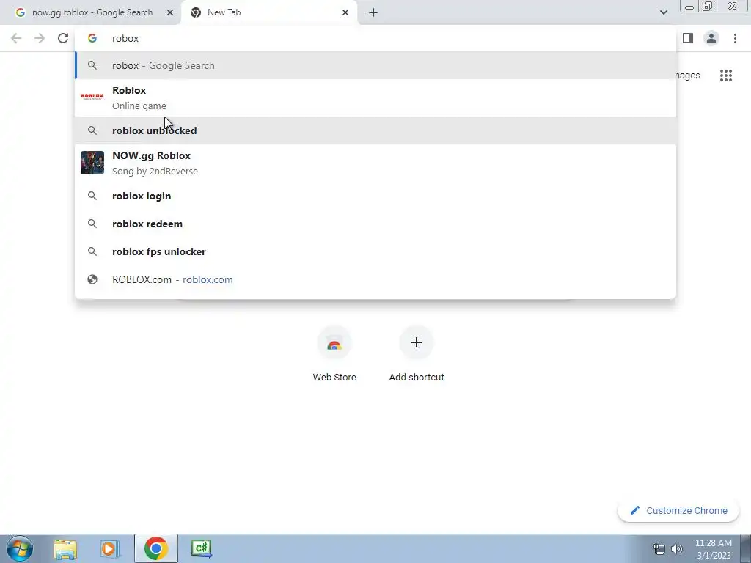
Task: Open the C# application on the taskbar
Action: [x=201, y=548]
